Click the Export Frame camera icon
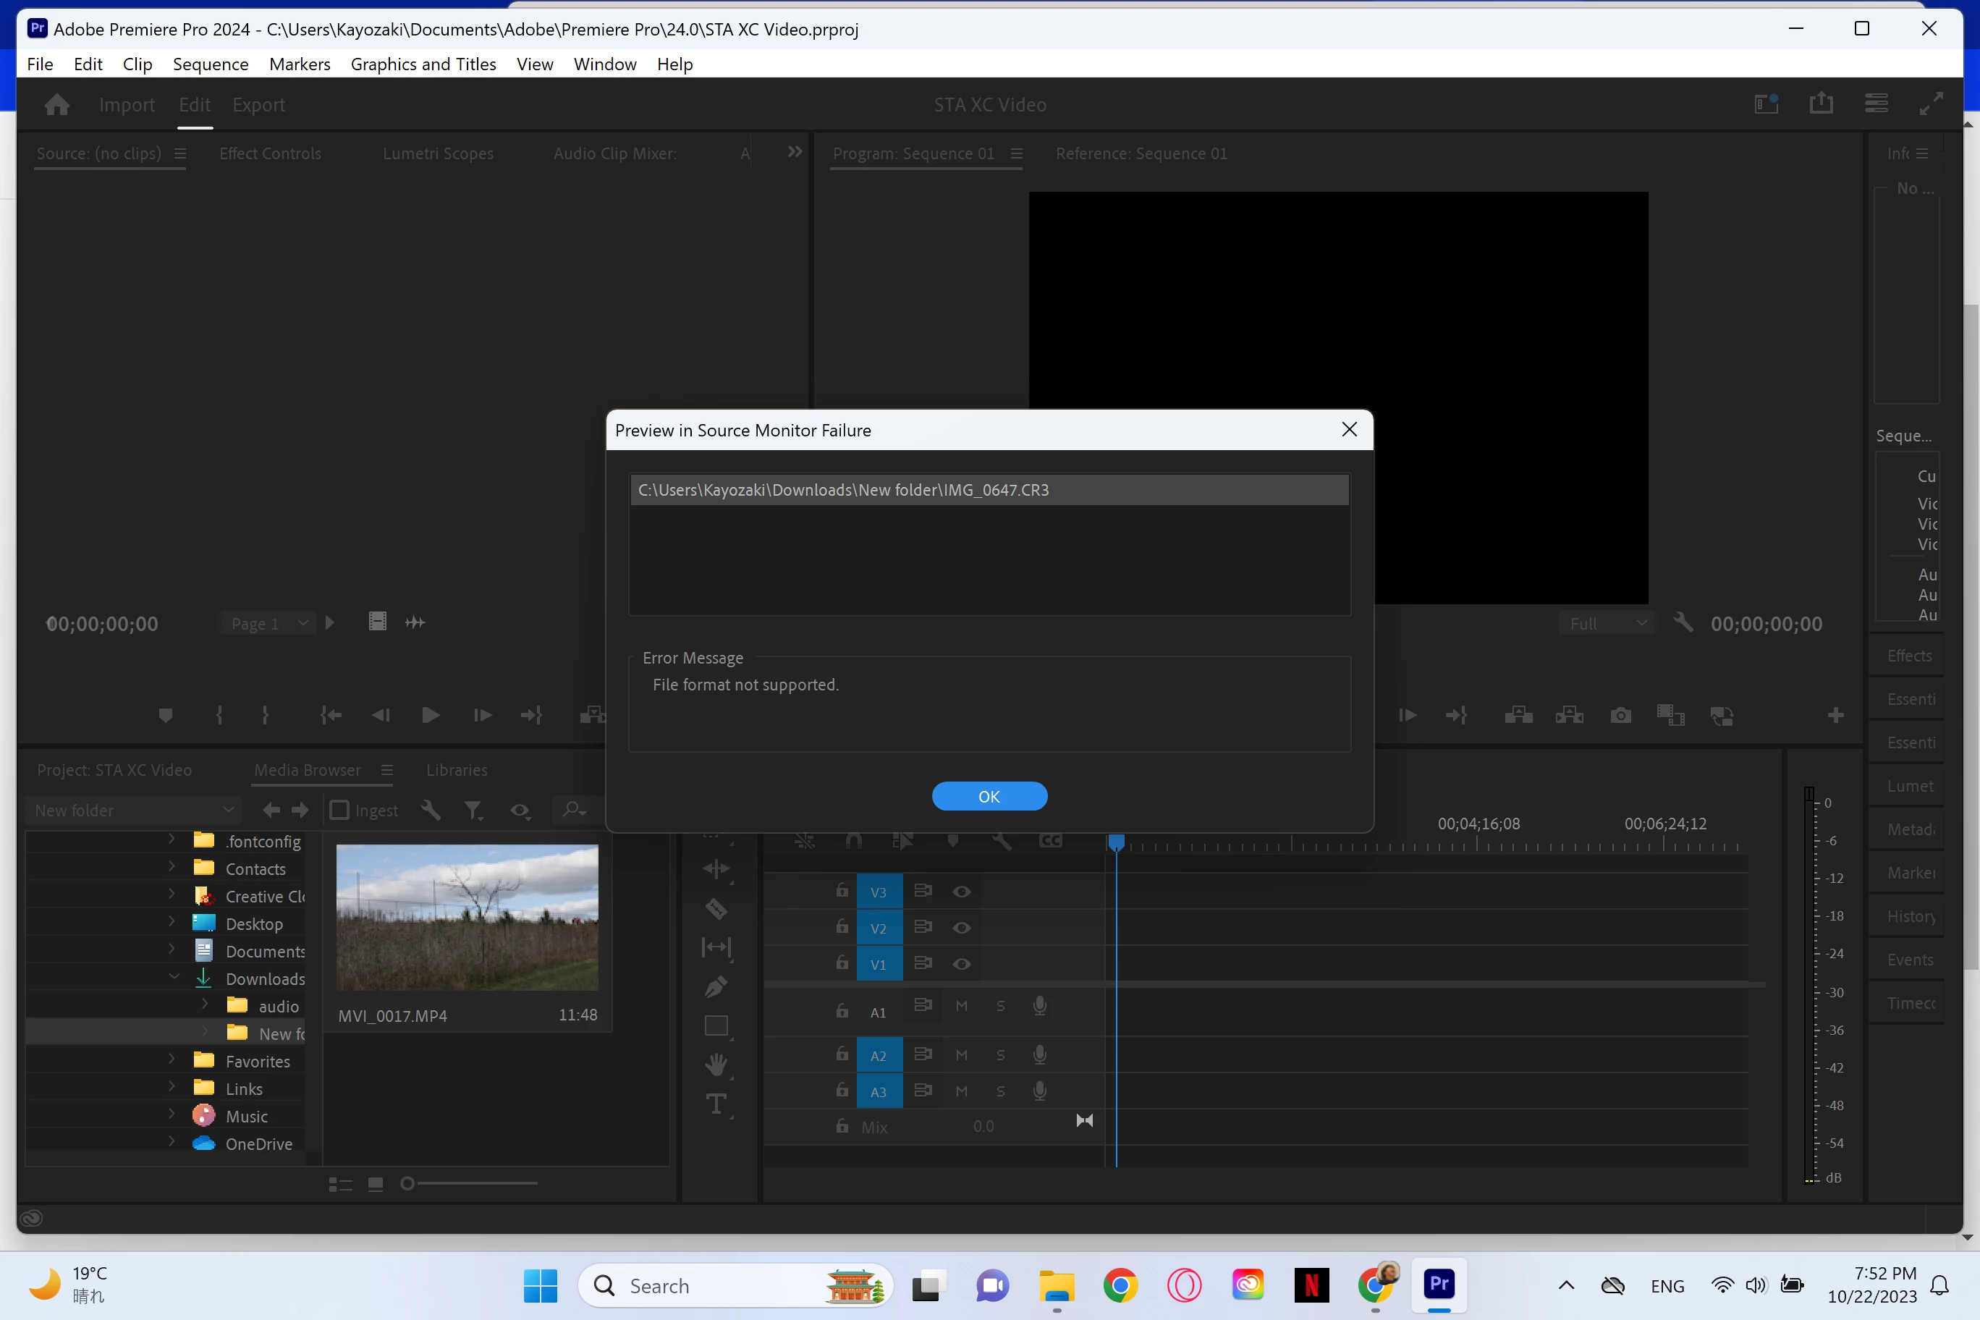The width and height of the screenshot is (1980, 1320). [x=1620, y=716]
